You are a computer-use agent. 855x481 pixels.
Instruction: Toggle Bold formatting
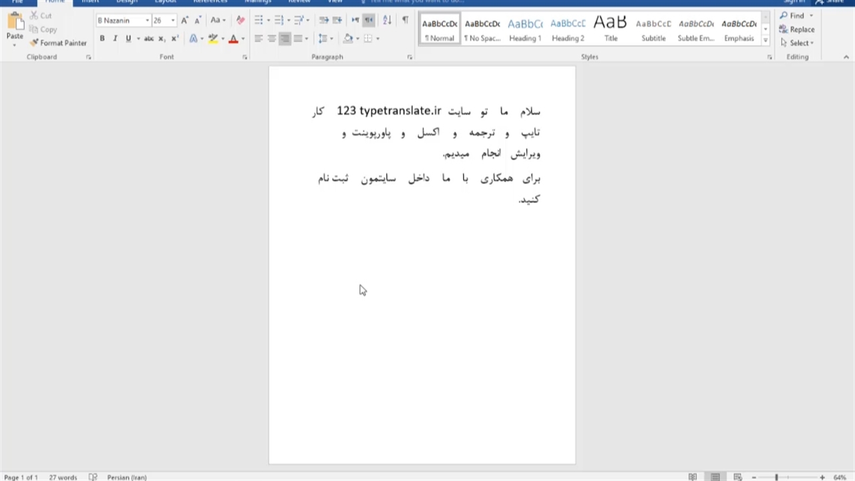[x=102, y=39]
